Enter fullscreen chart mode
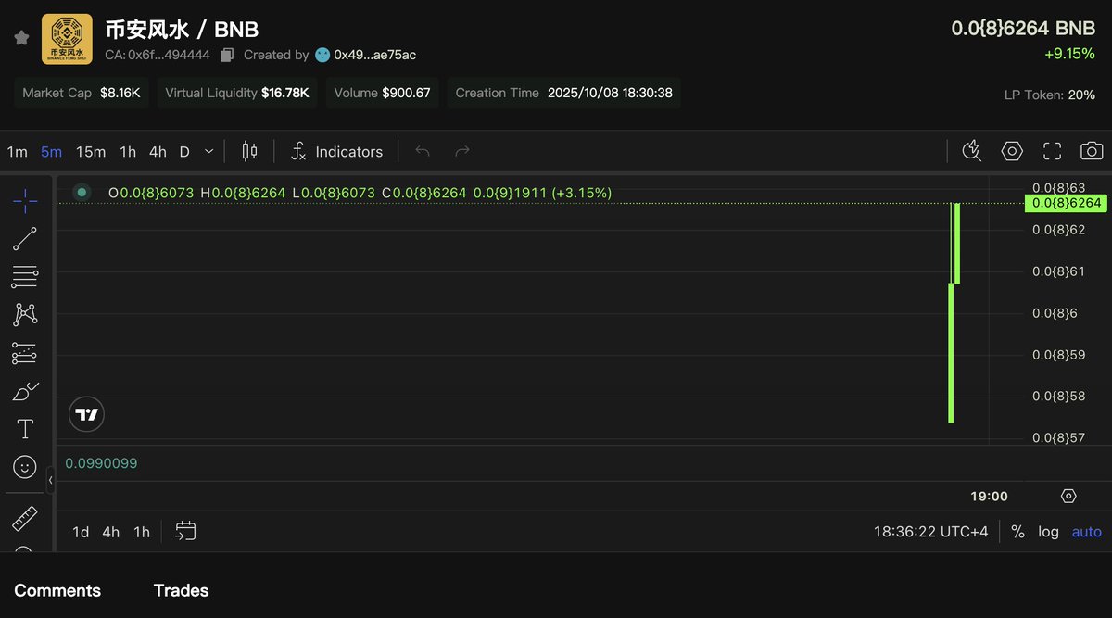The height and width of the screenshot is (618, 1112). pyautogui.click(x=1052, y=151)
